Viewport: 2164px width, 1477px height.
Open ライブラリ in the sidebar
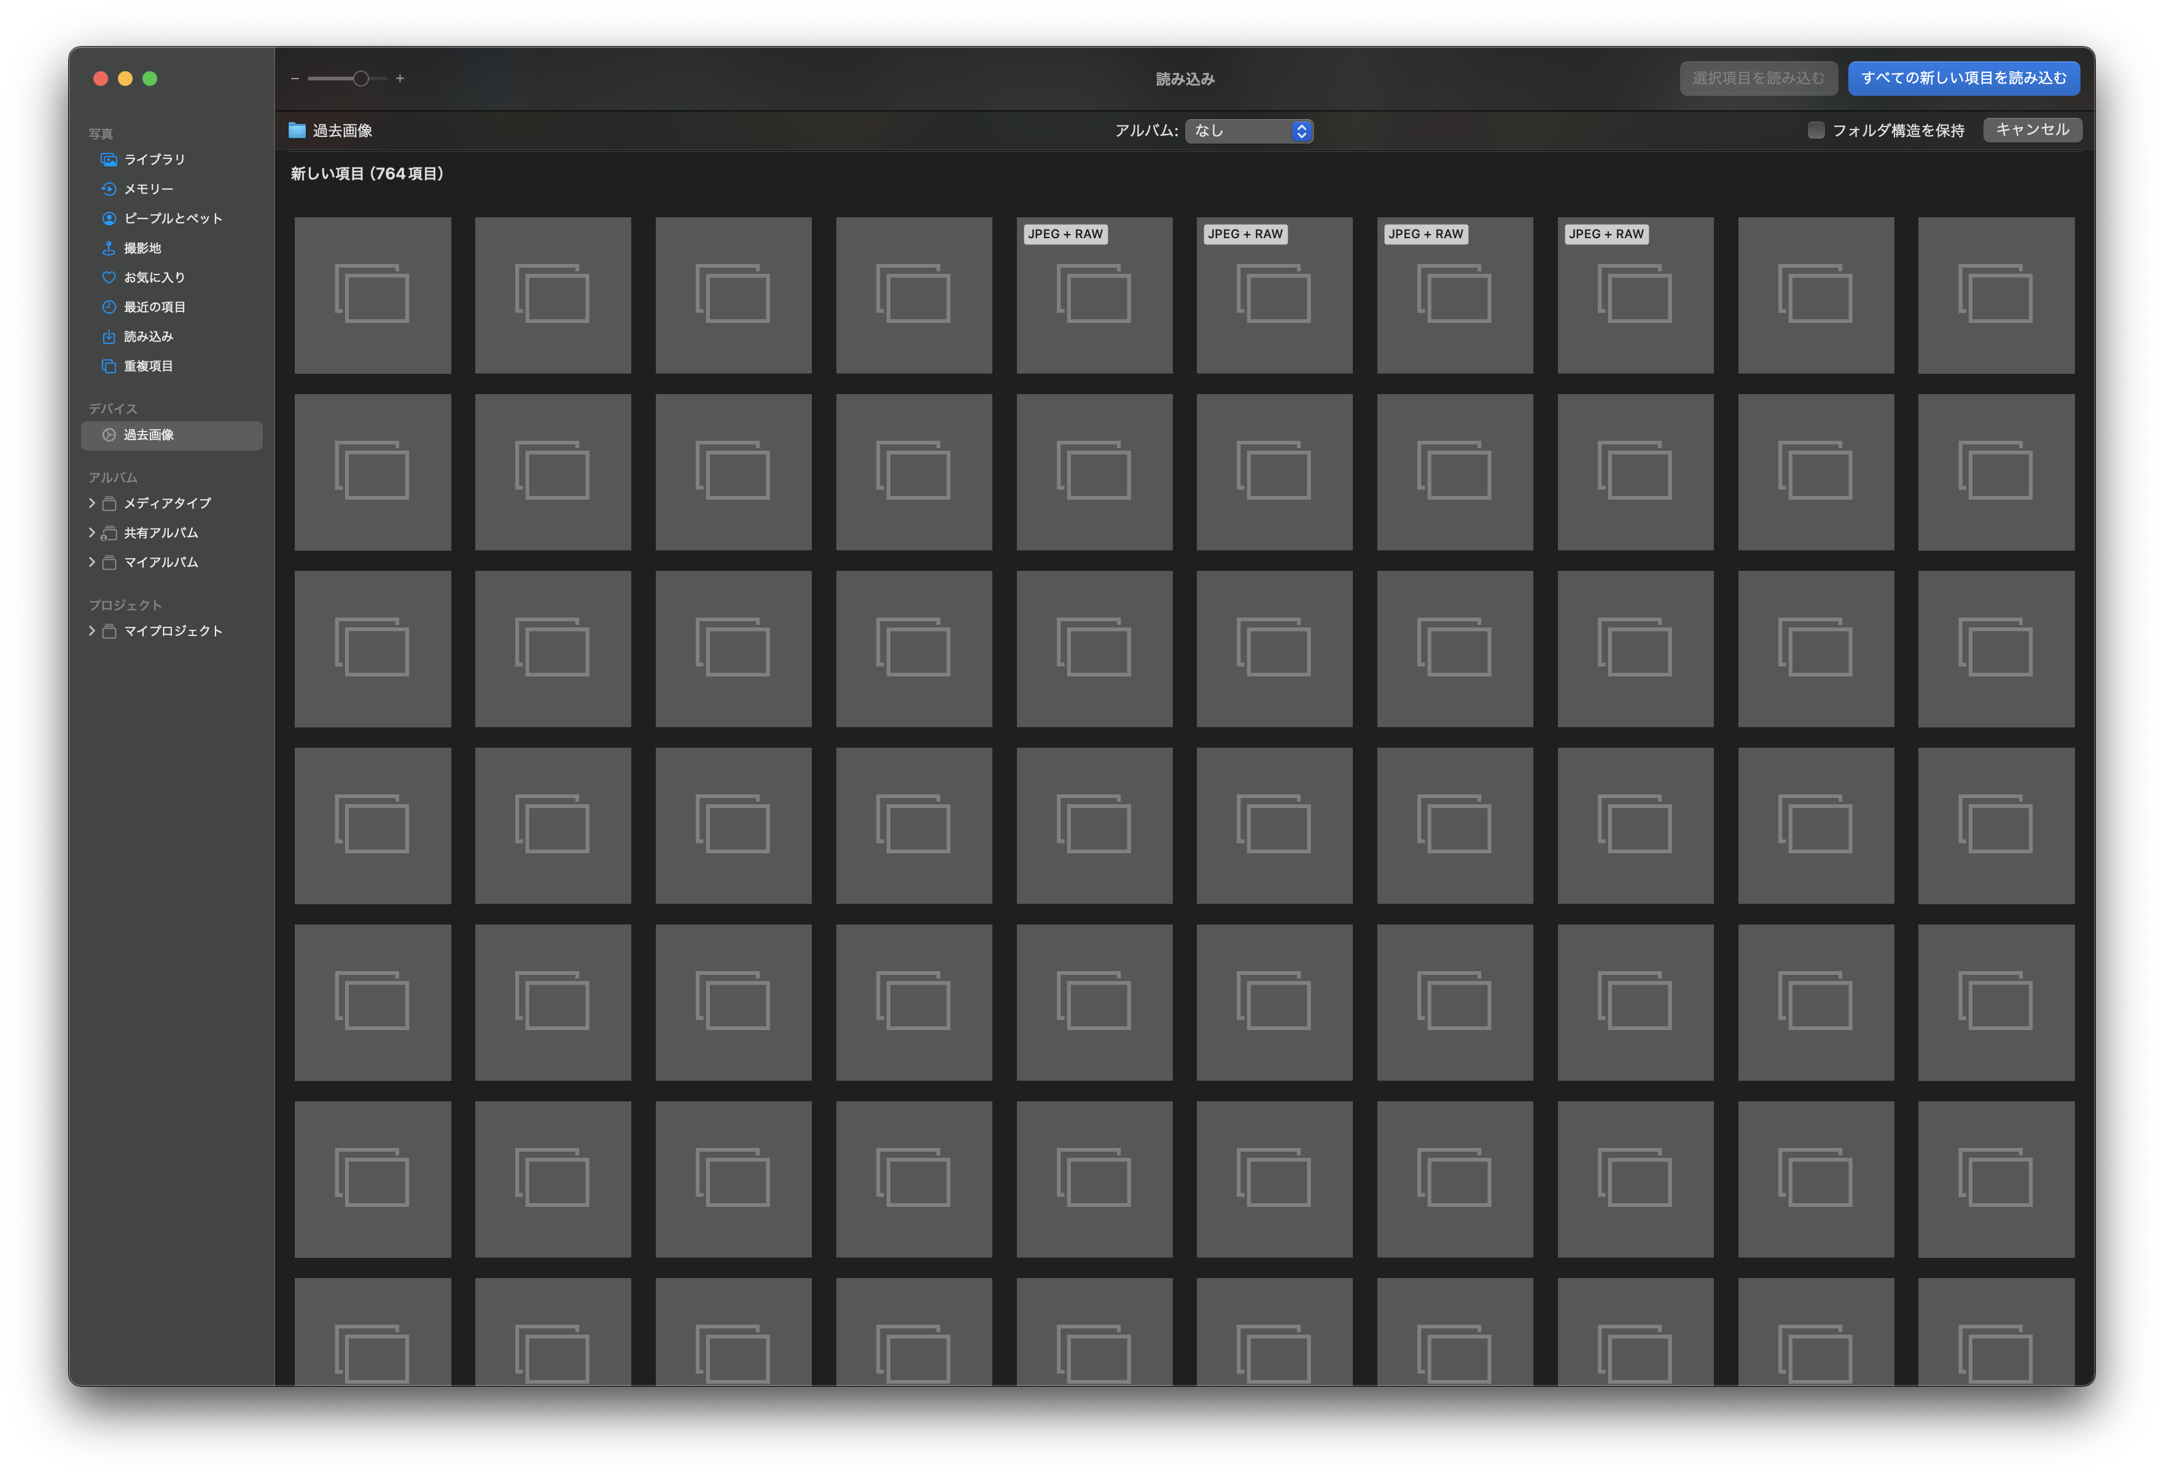pyautogui.click(x=154, y=159)
